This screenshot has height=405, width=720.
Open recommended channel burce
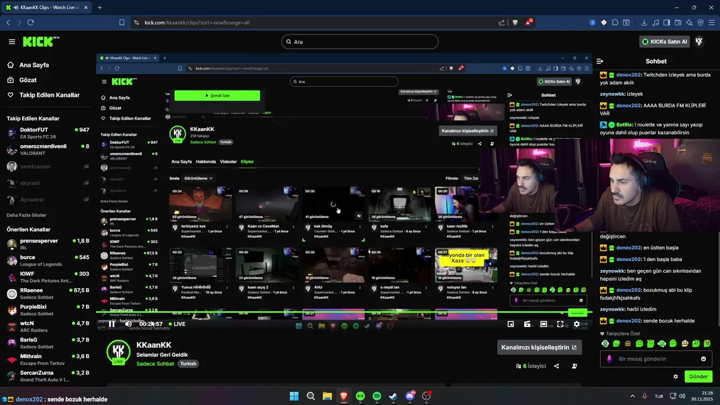pyautogui.click(x=47, y=260)
